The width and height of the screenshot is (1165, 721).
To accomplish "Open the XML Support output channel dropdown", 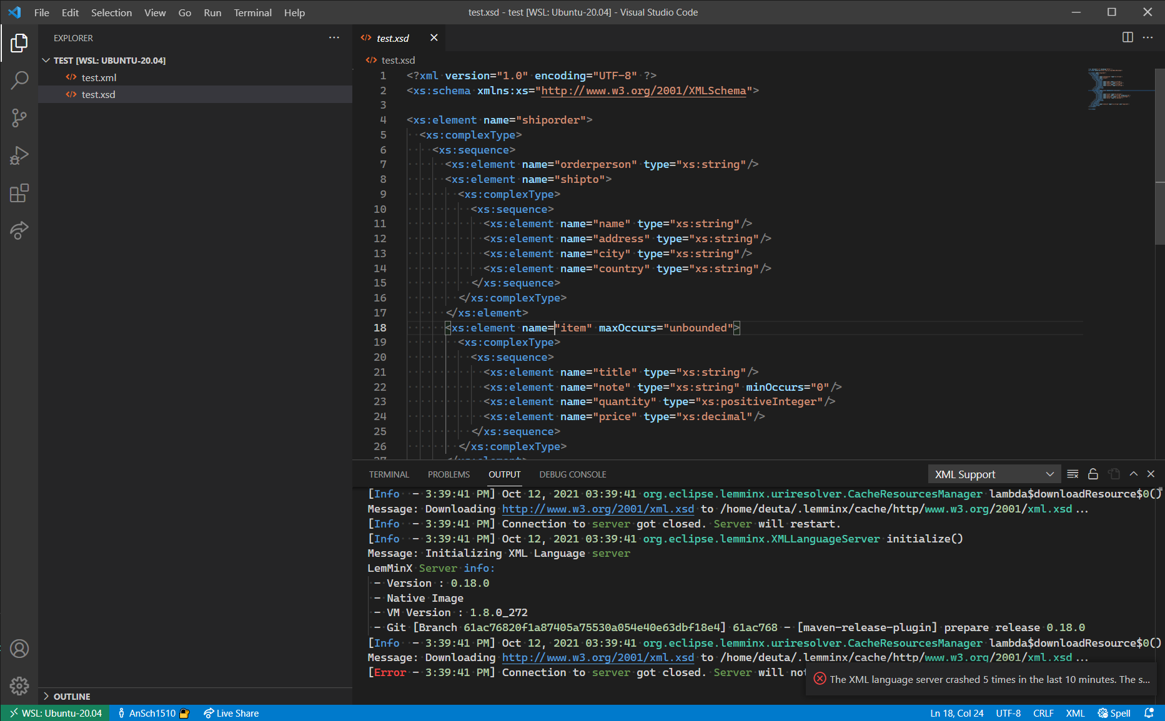I will (x=993, y=474).
